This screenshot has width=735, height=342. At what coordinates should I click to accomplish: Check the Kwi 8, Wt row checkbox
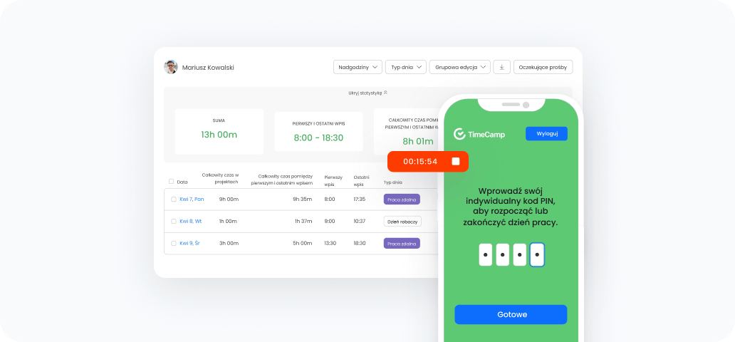click(173, 222)
